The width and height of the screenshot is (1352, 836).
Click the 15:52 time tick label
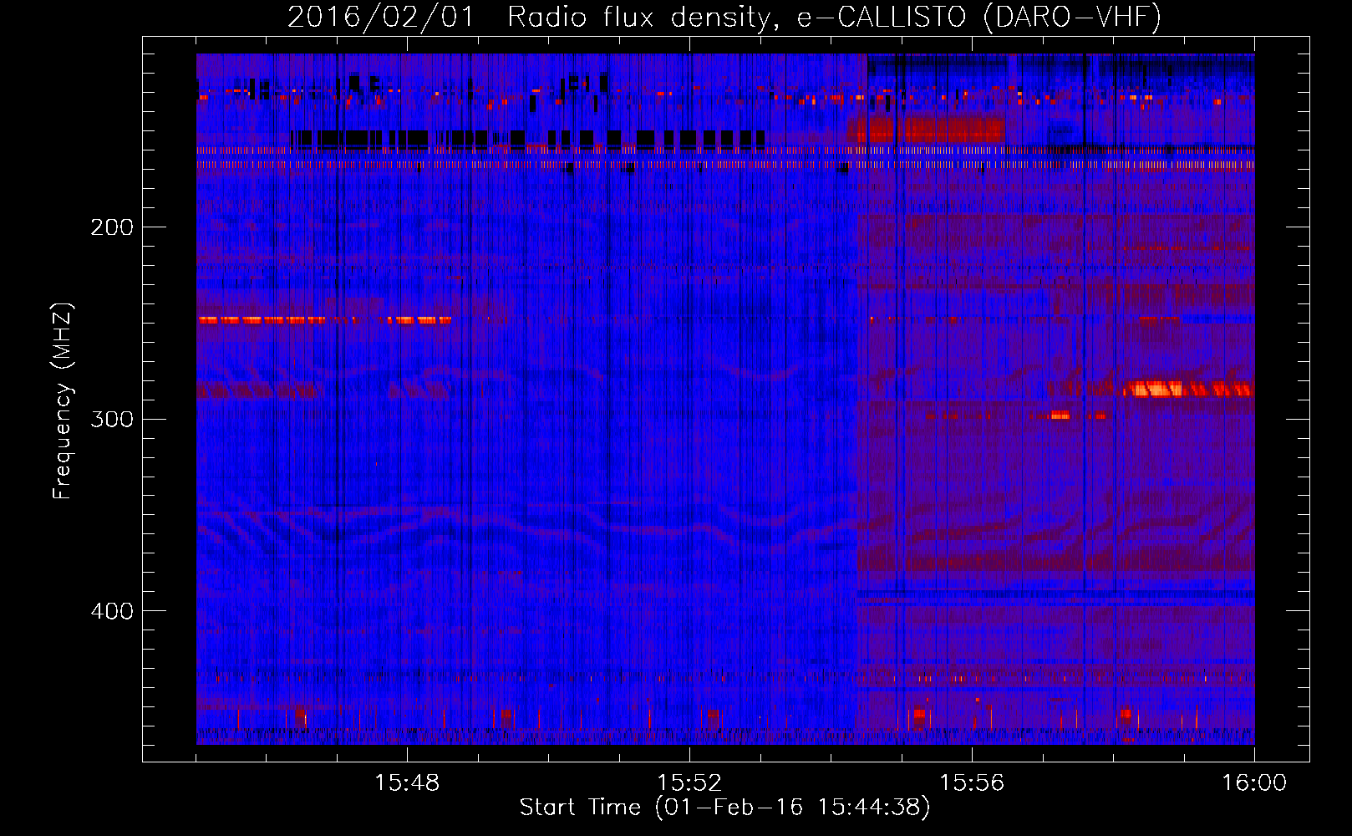coord(689,783)
